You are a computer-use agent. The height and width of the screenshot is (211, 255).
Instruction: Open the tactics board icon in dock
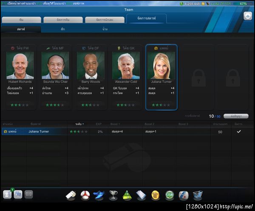[x=141, y=195]
